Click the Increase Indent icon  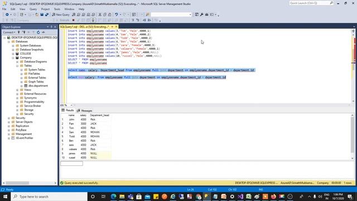(149, 20)
